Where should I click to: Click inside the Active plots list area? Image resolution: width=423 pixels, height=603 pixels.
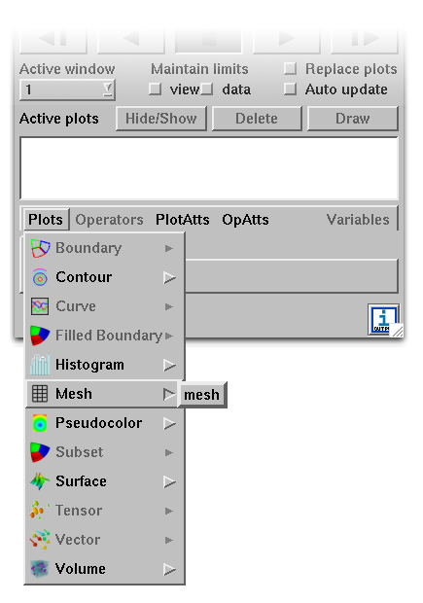point(209,168)
